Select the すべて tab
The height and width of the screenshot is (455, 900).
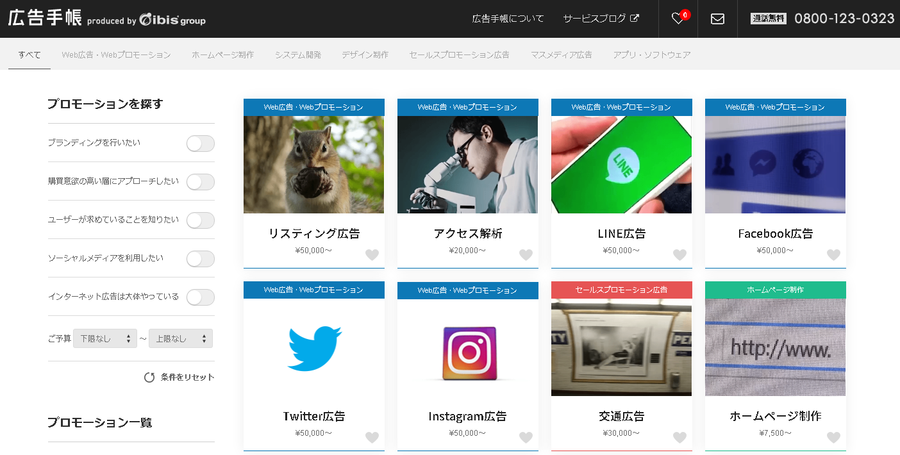coord(29,54)
